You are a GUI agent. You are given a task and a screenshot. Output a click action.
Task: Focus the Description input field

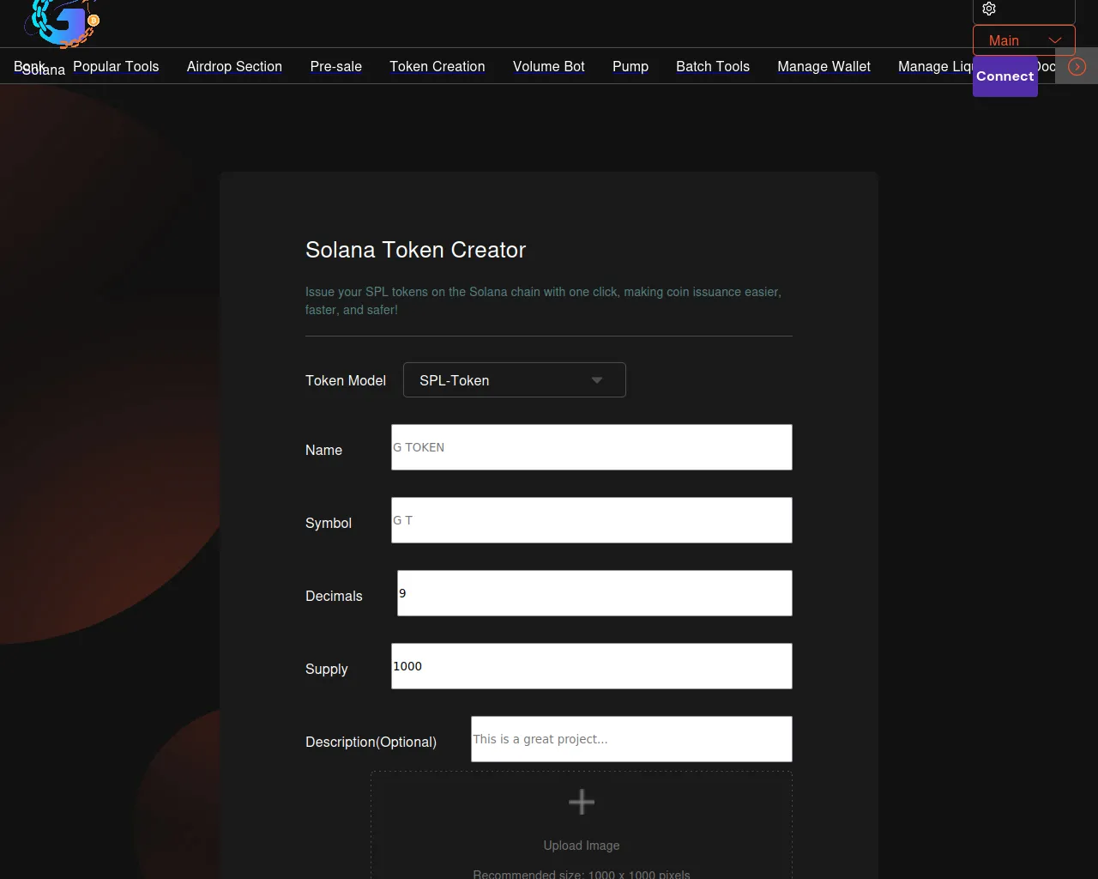(x=631, y=739)
